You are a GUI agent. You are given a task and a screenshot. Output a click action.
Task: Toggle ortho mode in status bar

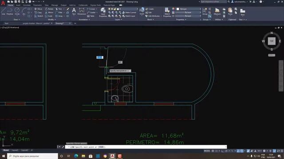223,151
